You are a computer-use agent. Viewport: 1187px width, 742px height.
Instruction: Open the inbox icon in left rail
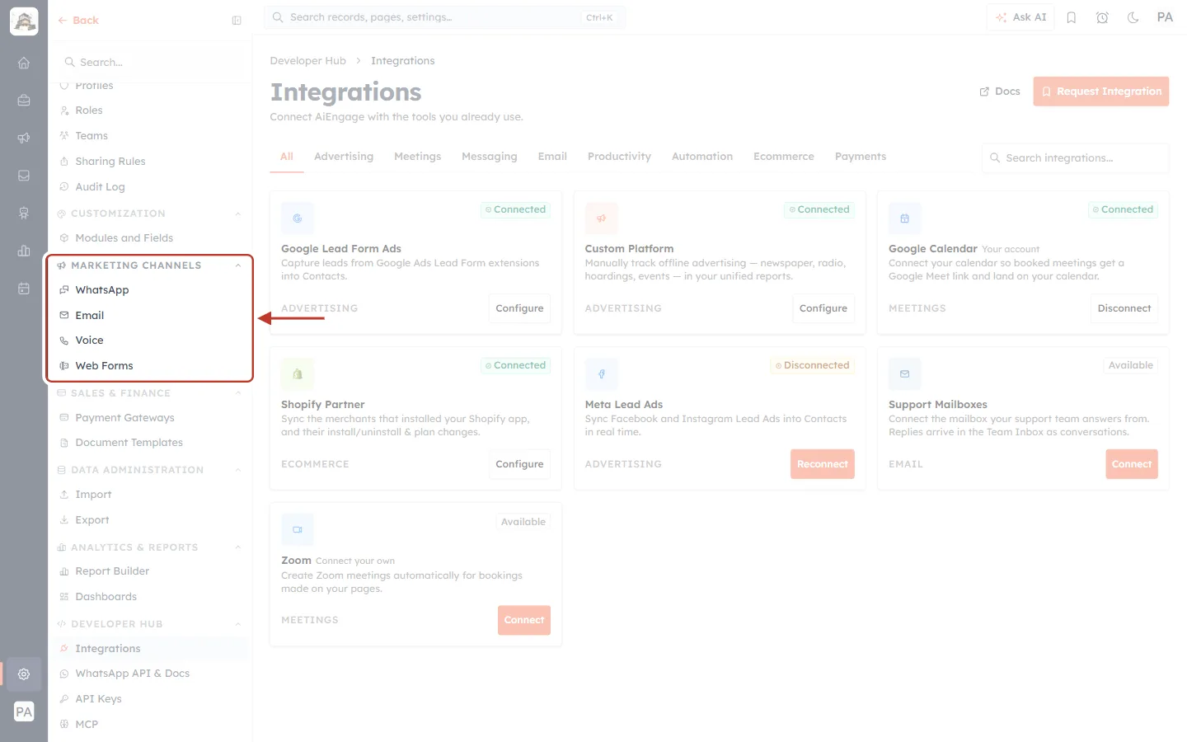pos(24,176)
